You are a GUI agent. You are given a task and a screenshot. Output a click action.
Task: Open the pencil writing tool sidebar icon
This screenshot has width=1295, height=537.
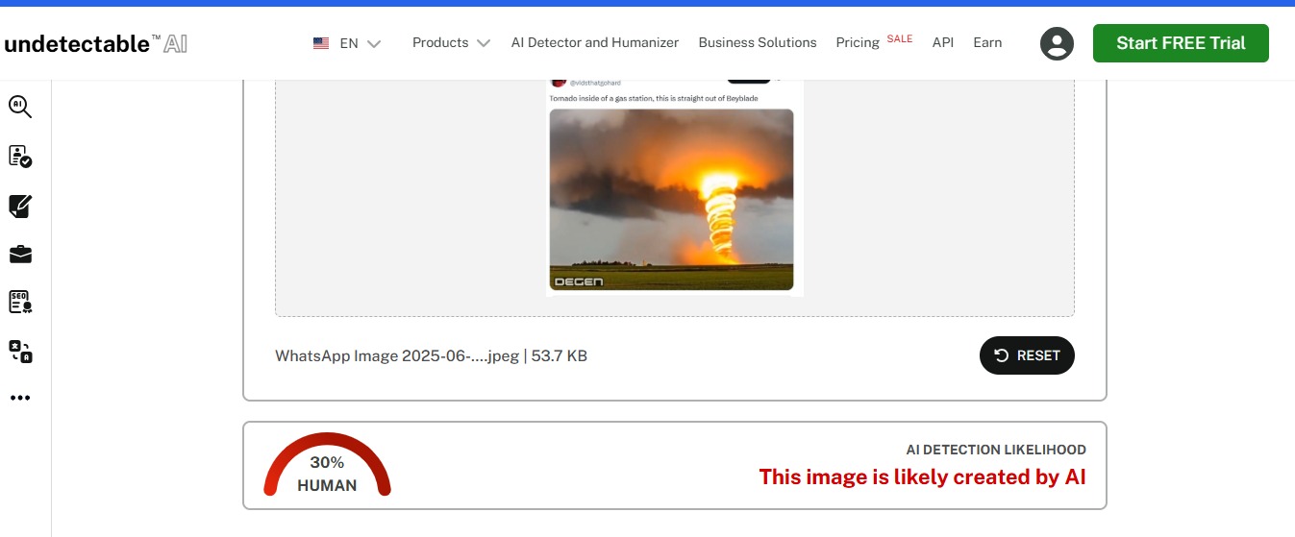(20, 206)
